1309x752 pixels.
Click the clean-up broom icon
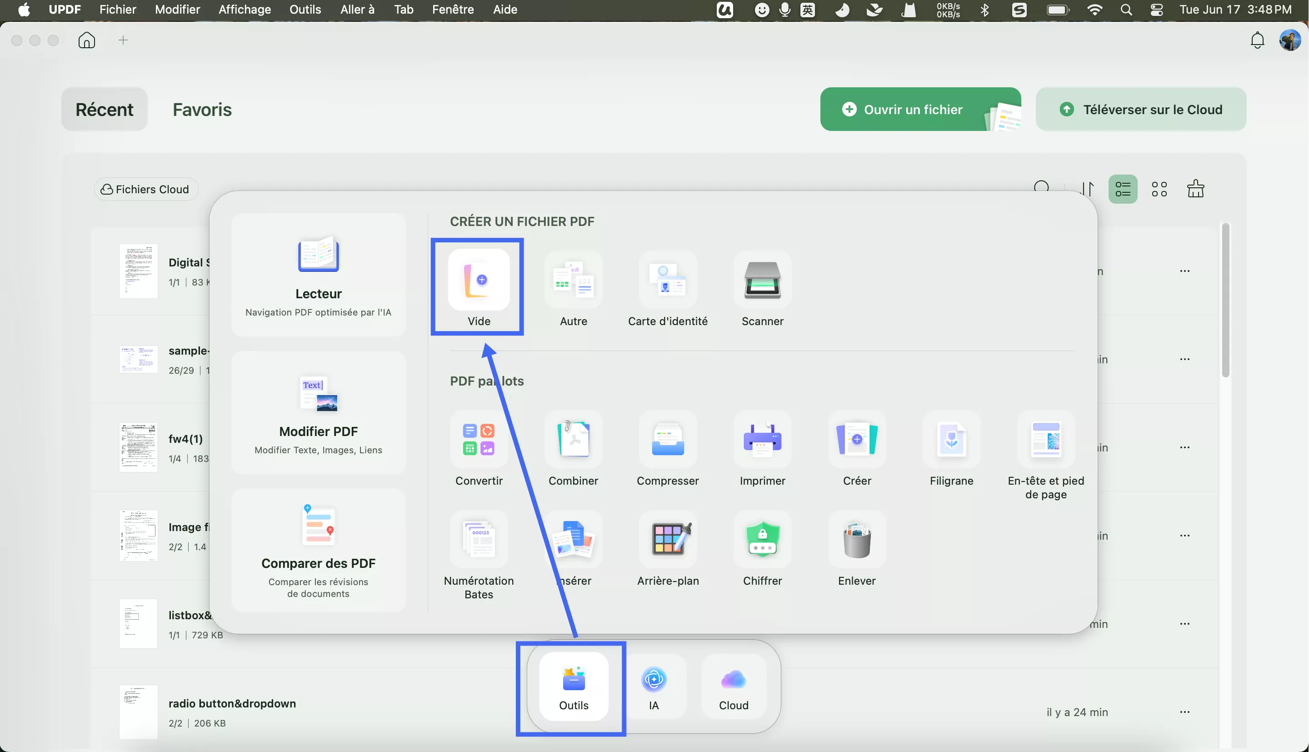1196,189
